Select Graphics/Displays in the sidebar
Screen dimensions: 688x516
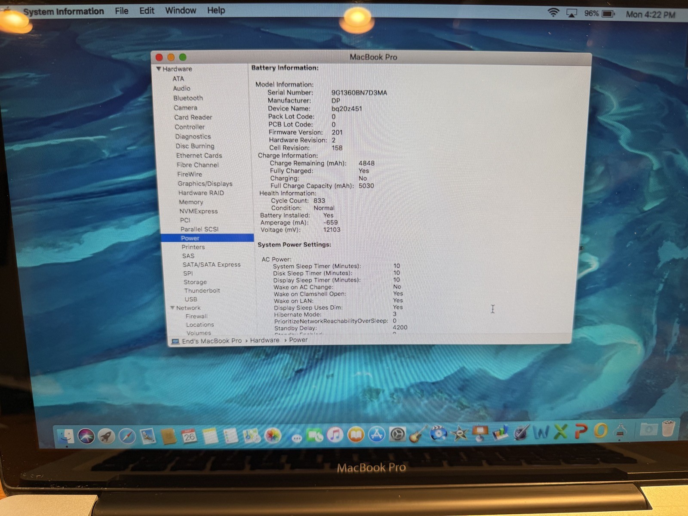pos(205,184)
